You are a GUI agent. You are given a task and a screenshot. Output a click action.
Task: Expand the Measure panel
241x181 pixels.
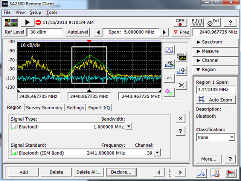pos(215,51)
